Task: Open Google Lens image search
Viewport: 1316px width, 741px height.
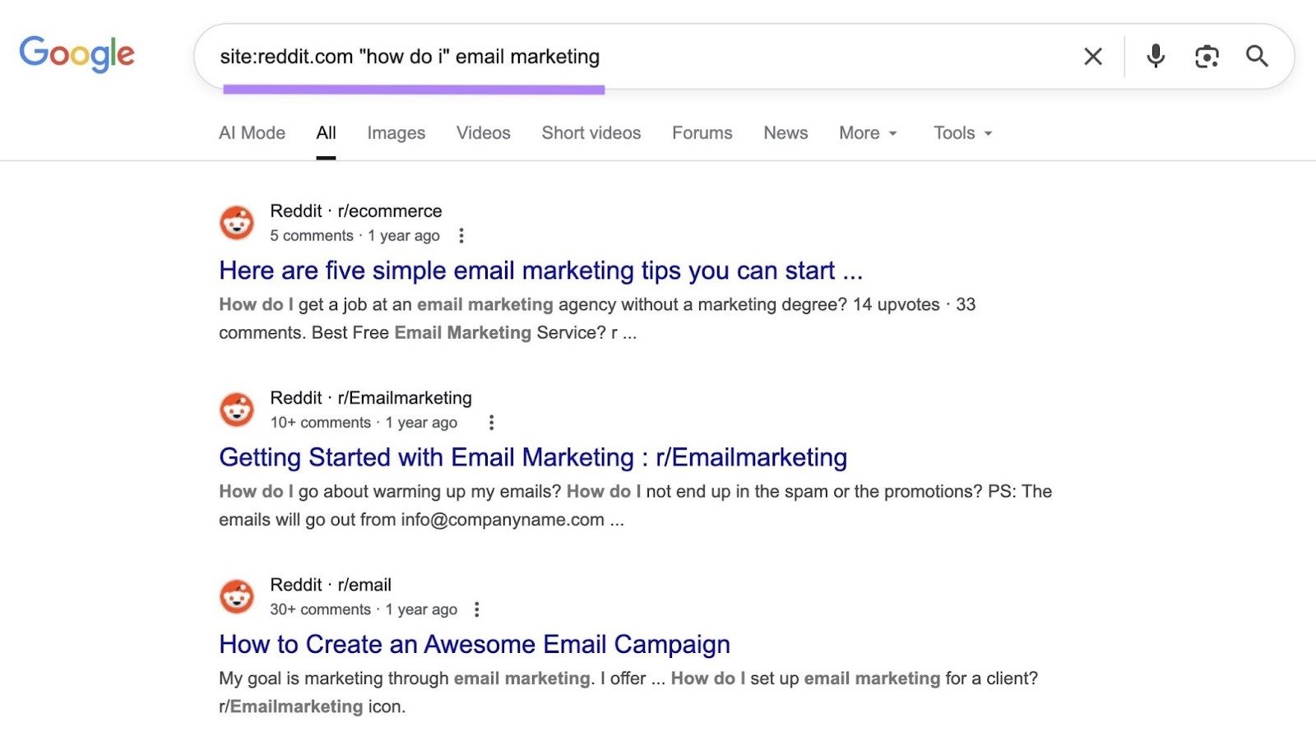Action: point(1206,56)
